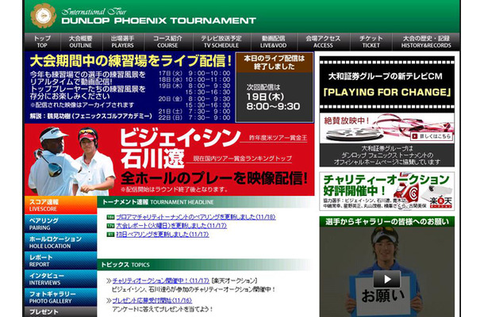Open the PHOTO GALLERY sidebar button
The image size is (484, 317).
click(x=60, y=297)
